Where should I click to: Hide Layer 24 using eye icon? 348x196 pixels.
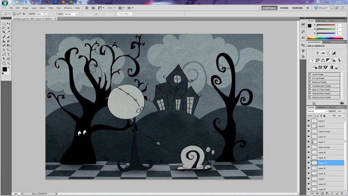click(308, 168)
